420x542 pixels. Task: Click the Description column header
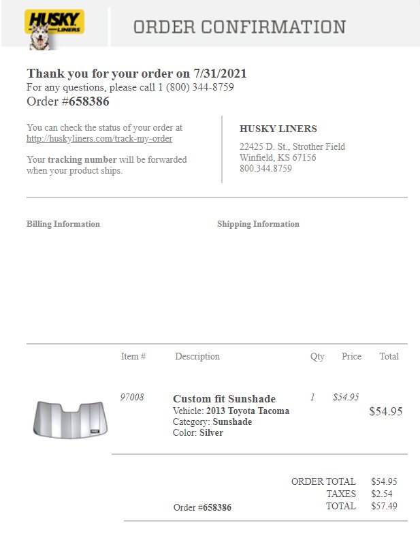click(197, 356)
